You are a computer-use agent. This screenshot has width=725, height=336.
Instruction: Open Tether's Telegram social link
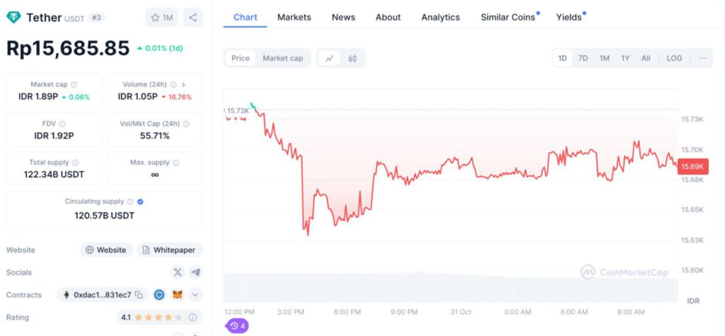coord(195,272)
